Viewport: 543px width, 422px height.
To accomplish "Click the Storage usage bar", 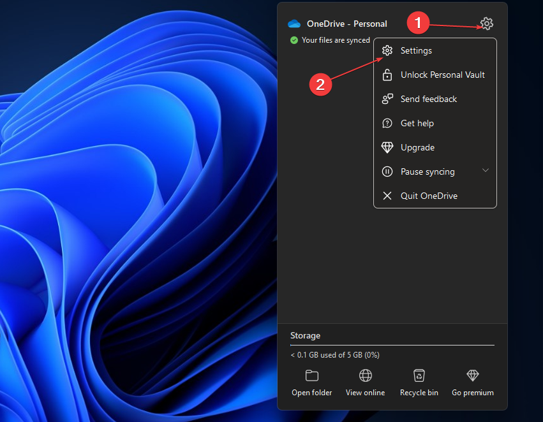I will (x=392, y=346).
